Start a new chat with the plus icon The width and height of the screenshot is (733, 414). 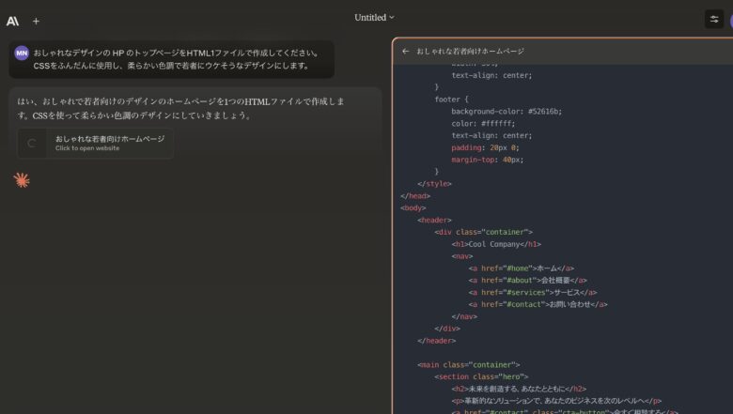pos(36,21)
